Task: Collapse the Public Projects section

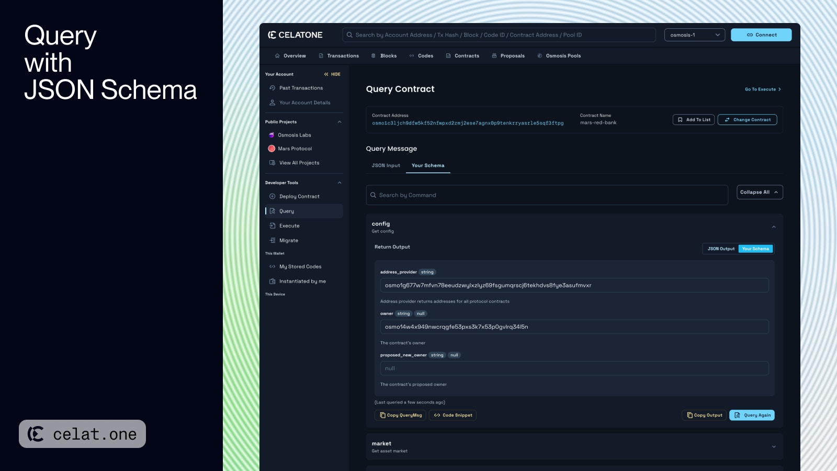Action: coord(340,122)
